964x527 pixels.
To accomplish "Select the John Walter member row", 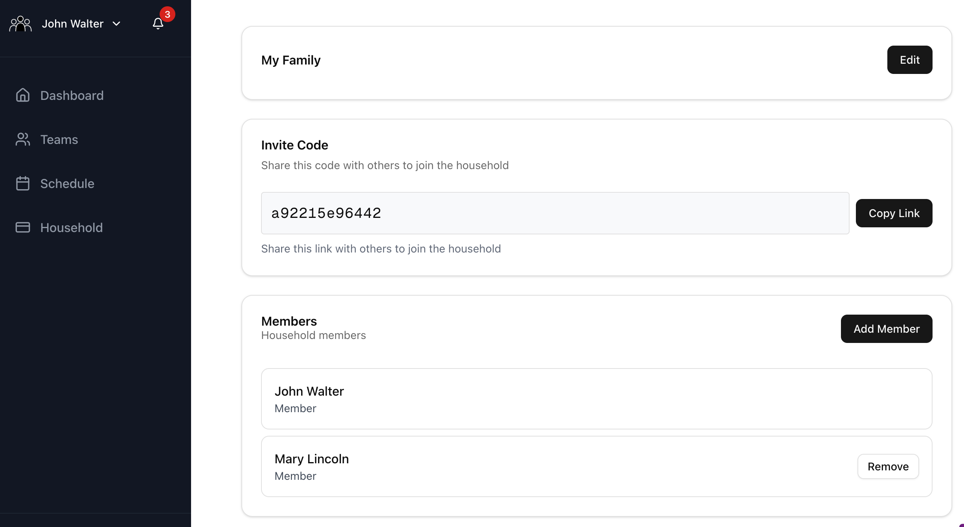I will 596,399.
